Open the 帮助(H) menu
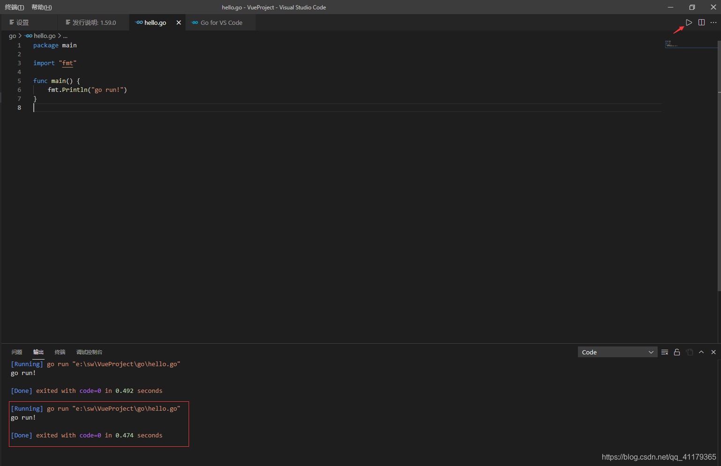Screen dimensions: 721x466 [42, 7]
